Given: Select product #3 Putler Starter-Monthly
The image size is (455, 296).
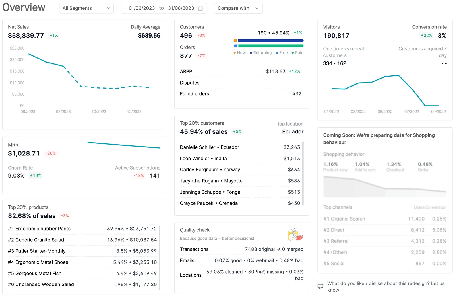Looking at the screenshot, I should pos(82,251).
